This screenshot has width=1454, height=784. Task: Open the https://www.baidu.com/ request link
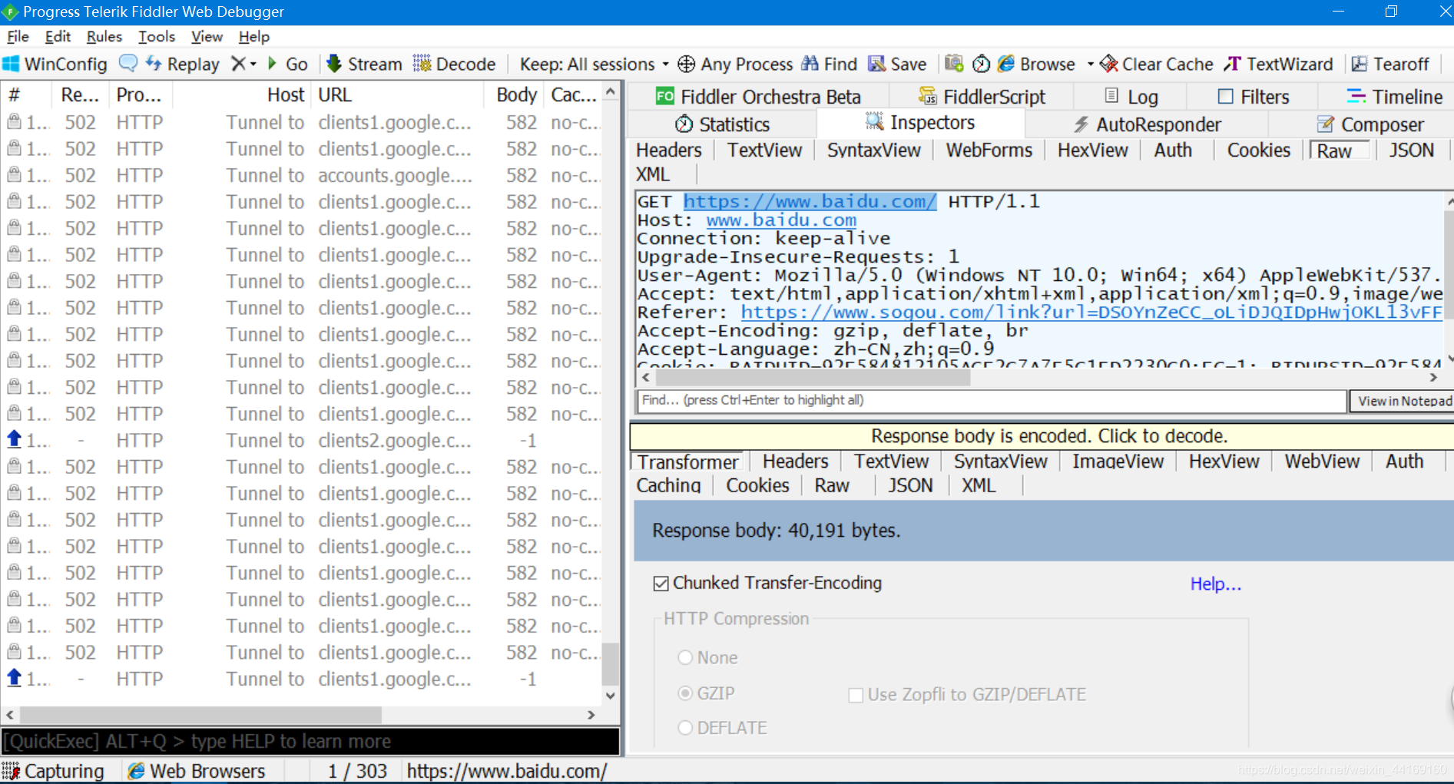click(810, 201)
